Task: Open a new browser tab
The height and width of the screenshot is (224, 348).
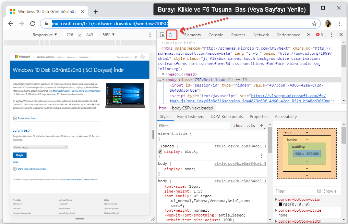Action: (96, 12)
